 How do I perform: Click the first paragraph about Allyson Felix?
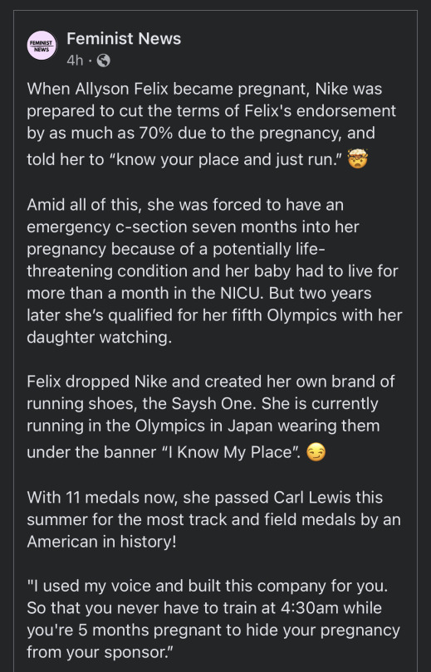212,124
